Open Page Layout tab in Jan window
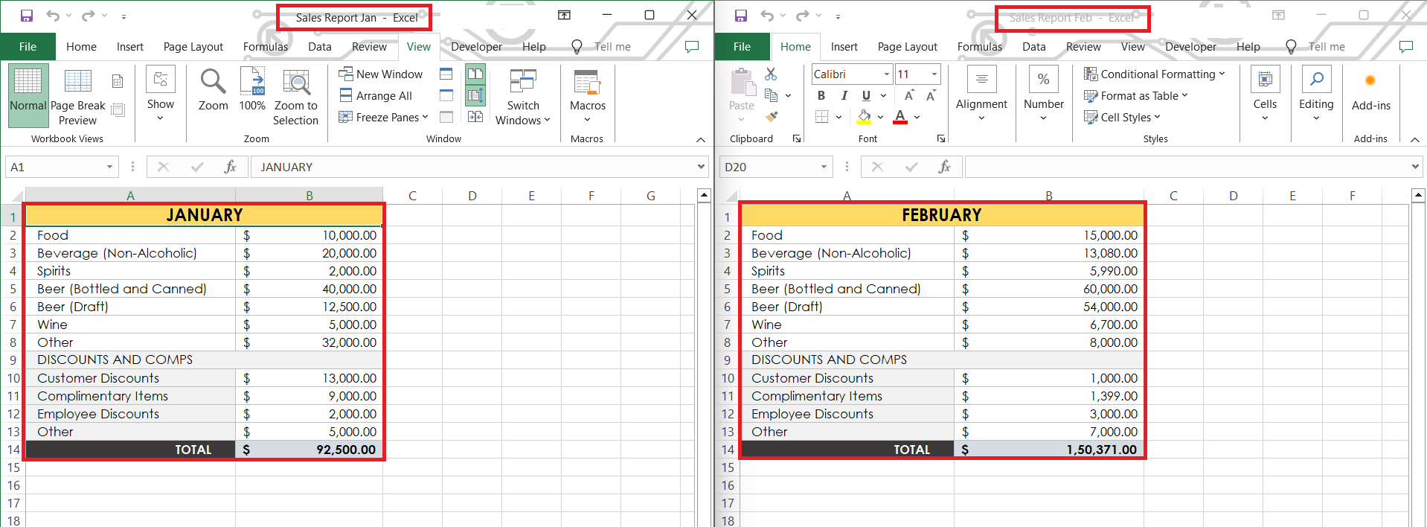The image size is (1427, 527). click(x=193, y=46)
